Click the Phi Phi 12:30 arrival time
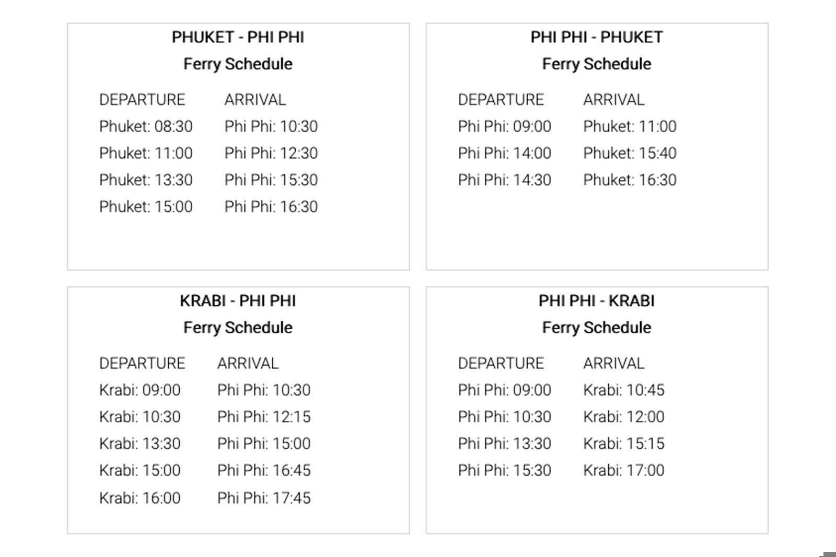 pyautogui.click(x=271, y=153)
